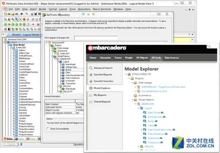The height and width of the screenshot is (153, 220).
Task: Collapse the Model Patterns folder in repository tree
Action: [52, 56]
